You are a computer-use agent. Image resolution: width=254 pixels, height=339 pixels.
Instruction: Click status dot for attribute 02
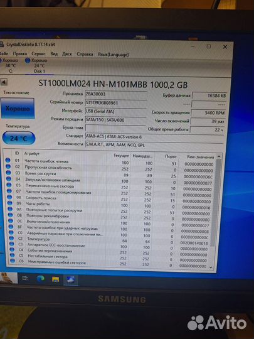8,166
